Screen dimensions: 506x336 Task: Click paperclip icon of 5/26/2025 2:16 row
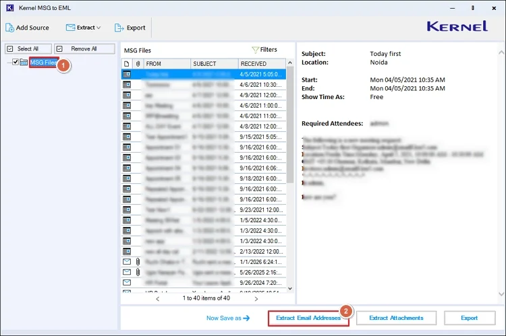coord(138,272)
